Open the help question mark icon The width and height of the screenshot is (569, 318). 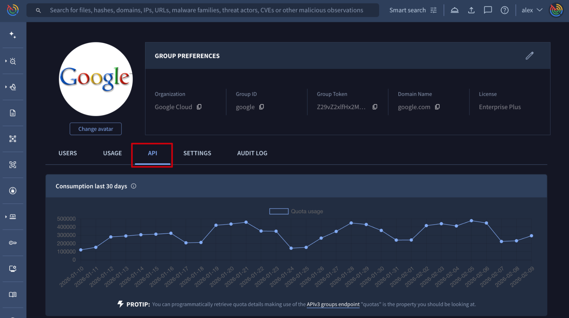pos(505,10)
